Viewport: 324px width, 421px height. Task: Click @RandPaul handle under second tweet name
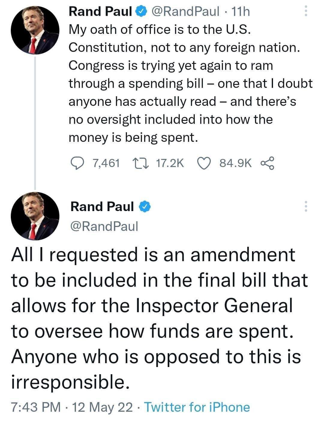(x=104, y=226)
